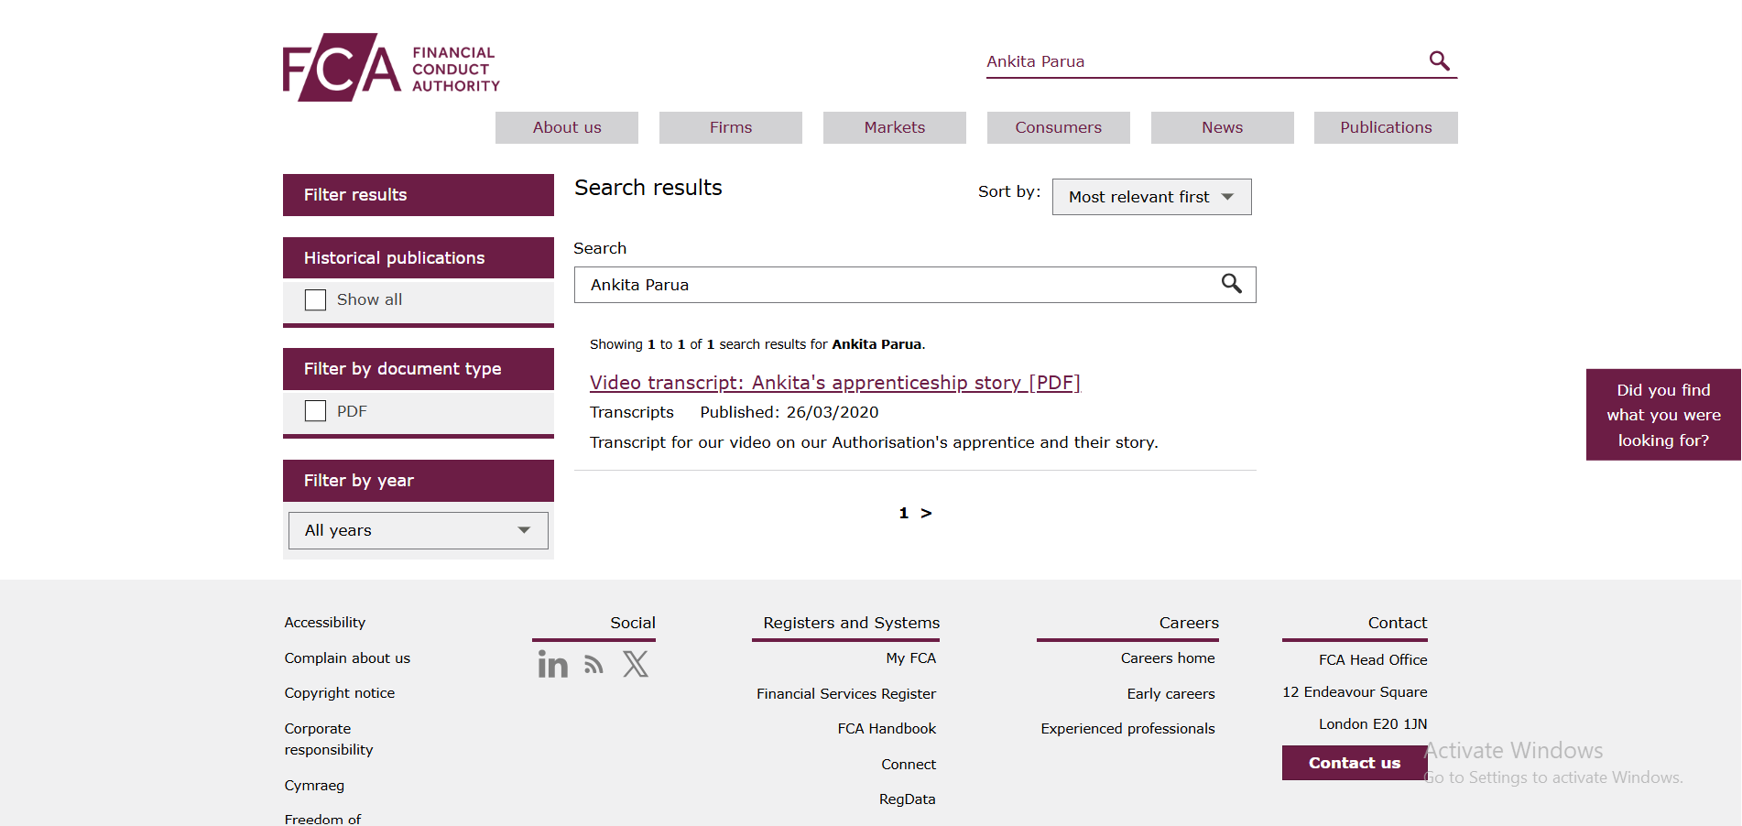Click the feedback tab Did you find what you were looking for
This screenshot has height=826, width=1742.
1663,415
